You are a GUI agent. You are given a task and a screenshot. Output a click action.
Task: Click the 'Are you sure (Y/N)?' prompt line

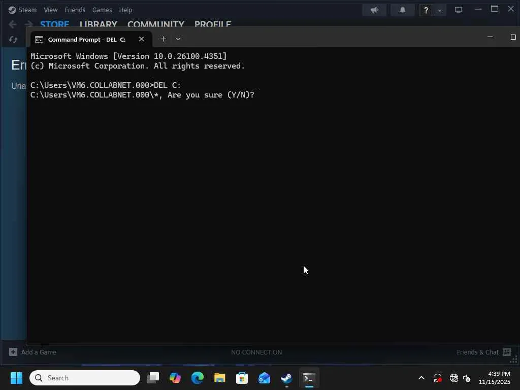pyautogui.click(x=142, y=95)
